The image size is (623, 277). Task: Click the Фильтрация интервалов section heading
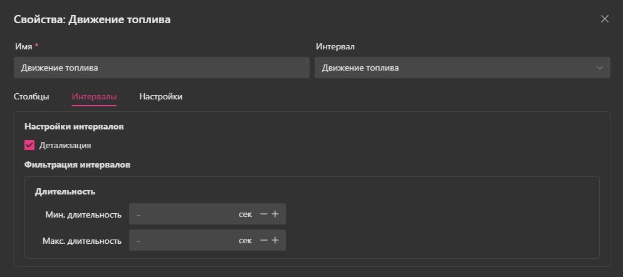(x=77, y=165)
